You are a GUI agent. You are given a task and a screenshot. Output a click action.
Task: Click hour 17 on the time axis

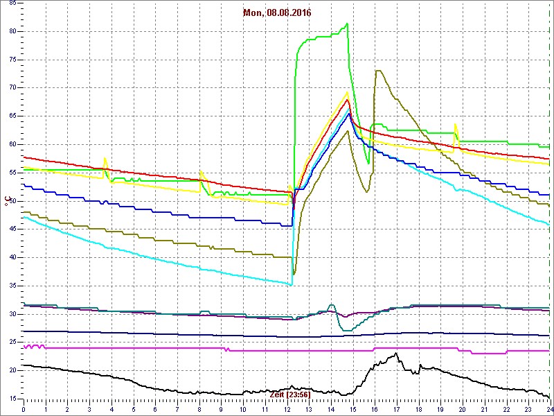pyautogui.click(x=396, y=408)
